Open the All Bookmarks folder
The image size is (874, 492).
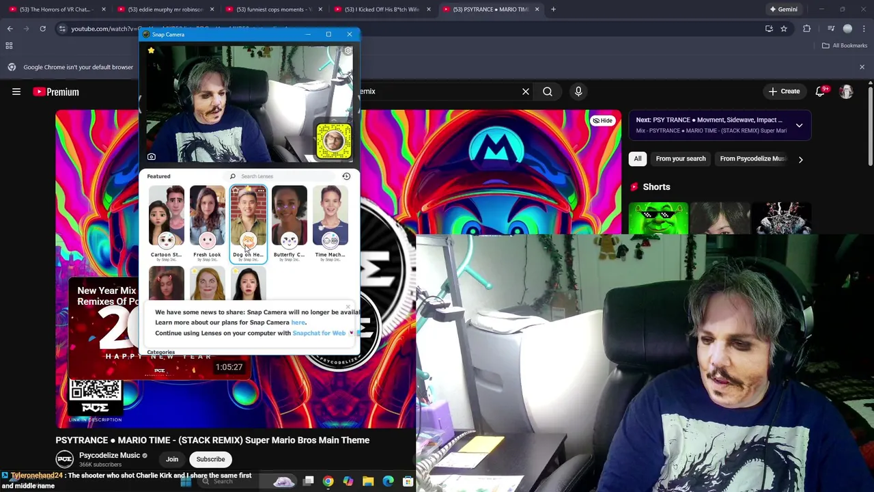click(845, 46)
